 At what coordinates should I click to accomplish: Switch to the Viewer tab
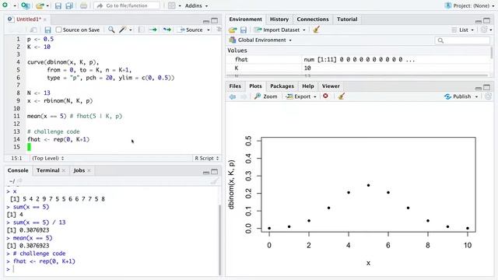pyautogui.click(x=331, y=86)
